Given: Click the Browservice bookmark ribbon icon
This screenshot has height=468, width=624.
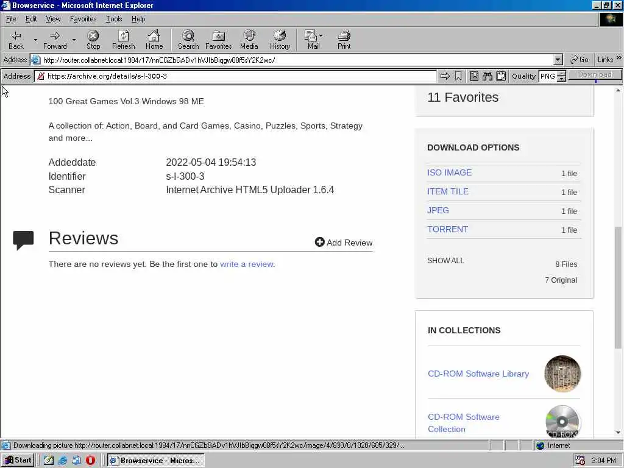Looking at the screenshot, I should pyautogui.click(x=458, y=76).
